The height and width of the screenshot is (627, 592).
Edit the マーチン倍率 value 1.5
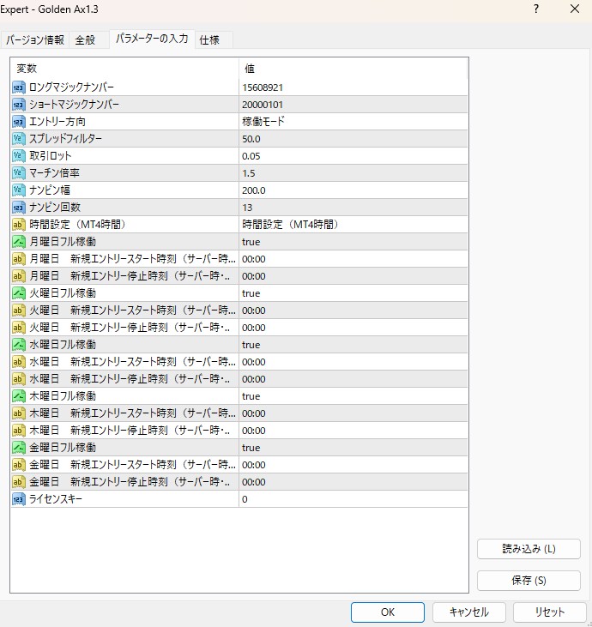coord(353,173)
